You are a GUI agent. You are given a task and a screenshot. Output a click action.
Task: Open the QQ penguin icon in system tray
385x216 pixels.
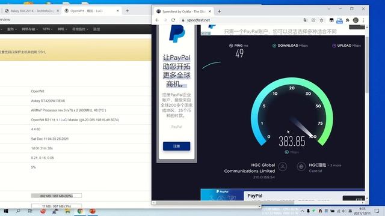point(320,211)
